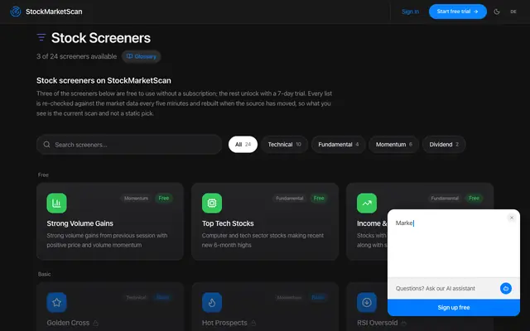This screenshot has width=530, height=331.
Task: Start the free trial button
Action: click(x=458, y=12)
